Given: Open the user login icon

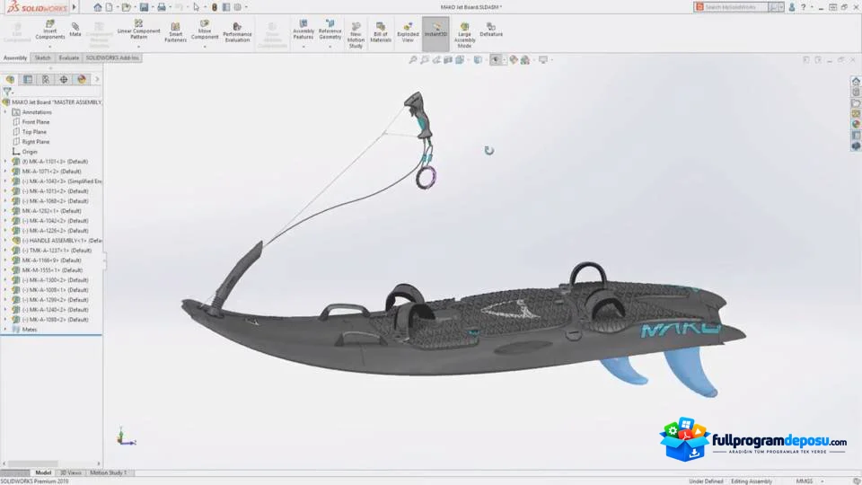Looking at the screenshot, I should point(792,7).
